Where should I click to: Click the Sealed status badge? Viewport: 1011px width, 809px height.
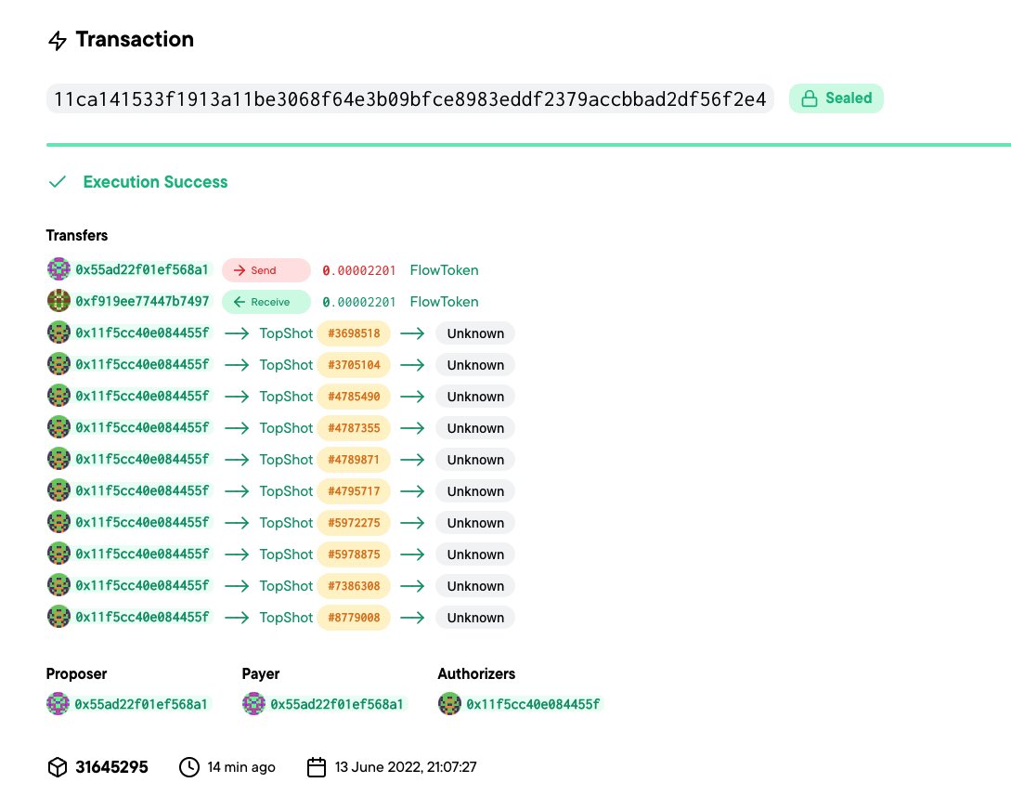[836, 98]
